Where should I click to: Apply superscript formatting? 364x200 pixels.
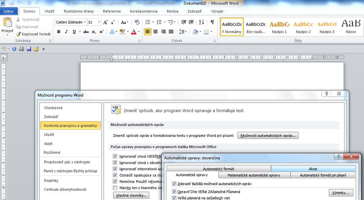pyautogui.click(x=101, y=32)
